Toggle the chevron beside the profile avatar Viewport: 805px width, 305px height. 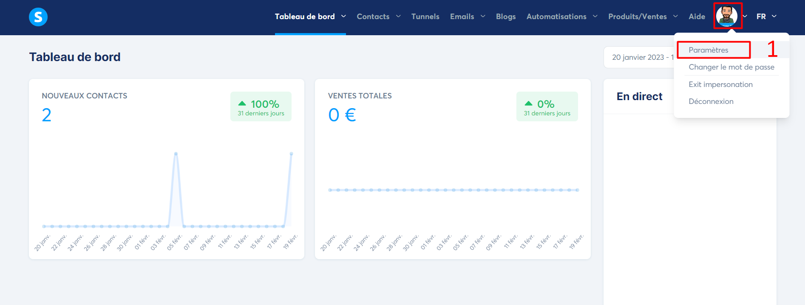coord(745,16)
